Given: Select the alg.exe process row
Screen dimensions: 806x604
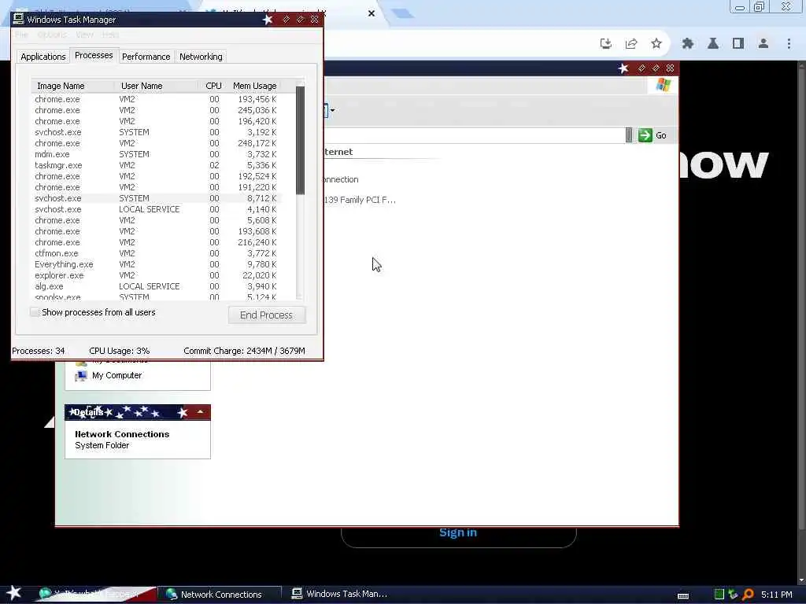Looking at the screenshot, I should pos(156,286).
